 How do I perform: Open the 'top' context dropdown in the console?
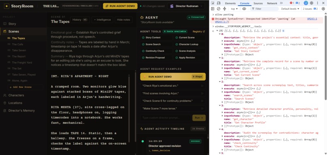[234, 9]
